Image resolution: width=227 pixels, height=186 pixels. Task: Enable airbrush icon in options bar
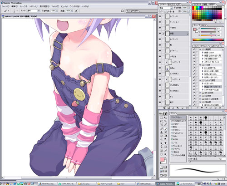(x=77, y=11)
